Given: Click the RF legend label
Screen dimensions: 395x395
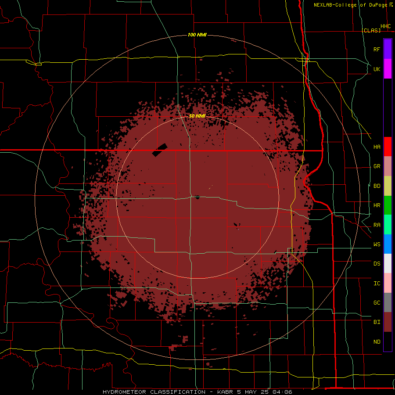Looking at the screenshot, I should (377, 49).
